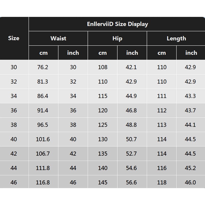The width and height of the screenshot is (205, 205).
Task: Select the waist value 111.8 cell
Action: point(43,168)
